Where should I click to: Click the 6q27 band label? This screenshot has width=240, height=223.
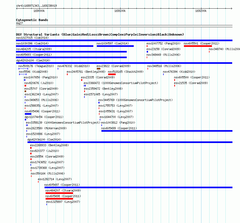coord(19,23)
